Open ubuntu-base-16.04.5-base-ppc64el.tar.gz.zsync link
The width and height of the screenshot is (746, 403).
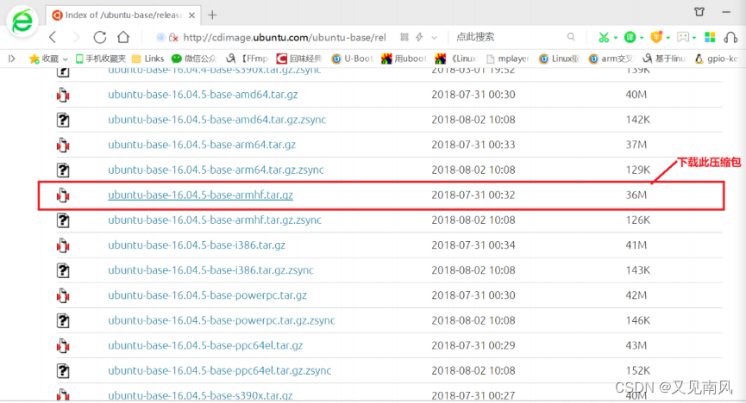219,370
